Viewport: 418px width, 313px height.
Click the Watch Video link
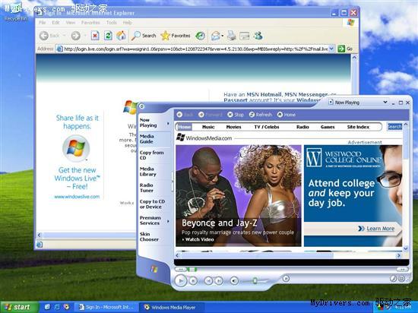(x=198, y=239)
